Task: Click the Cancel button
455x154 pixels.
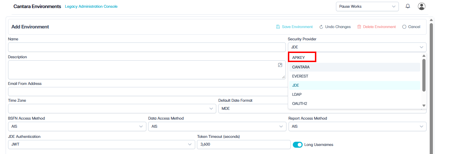Action: tap(411, 27)
